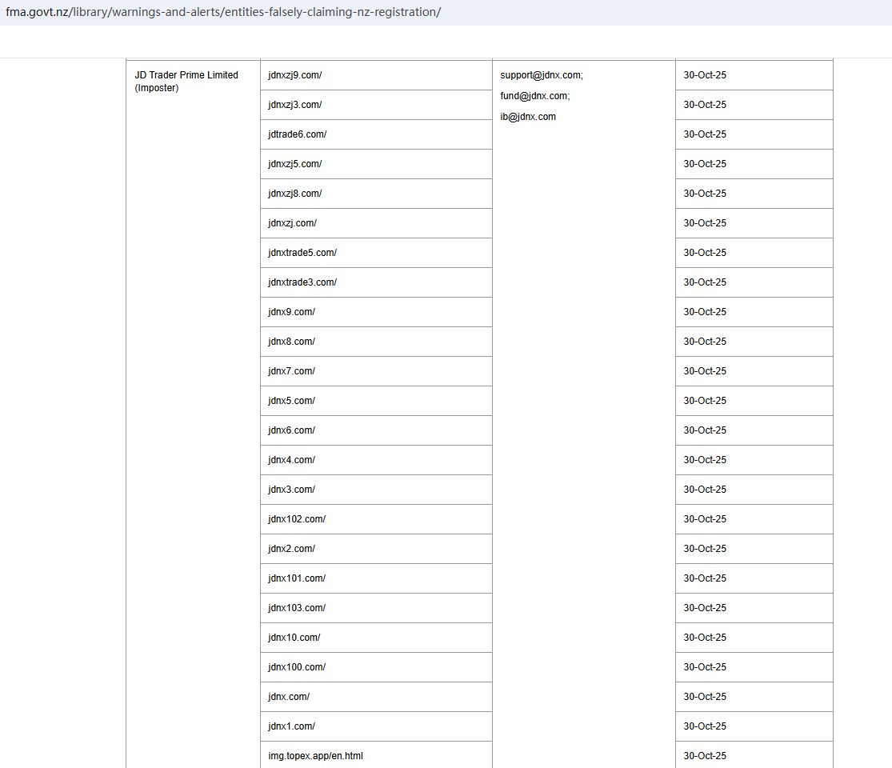Click the jdnxzj8.com/ website entry
Screen dimensions: 892x768
[x=294, y=194]
